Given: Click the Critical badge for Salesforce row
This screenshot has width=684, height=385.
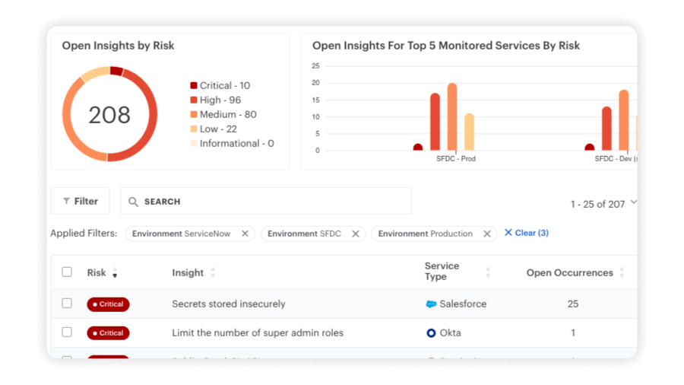Looking at the screenshot, I should point(108,304).
